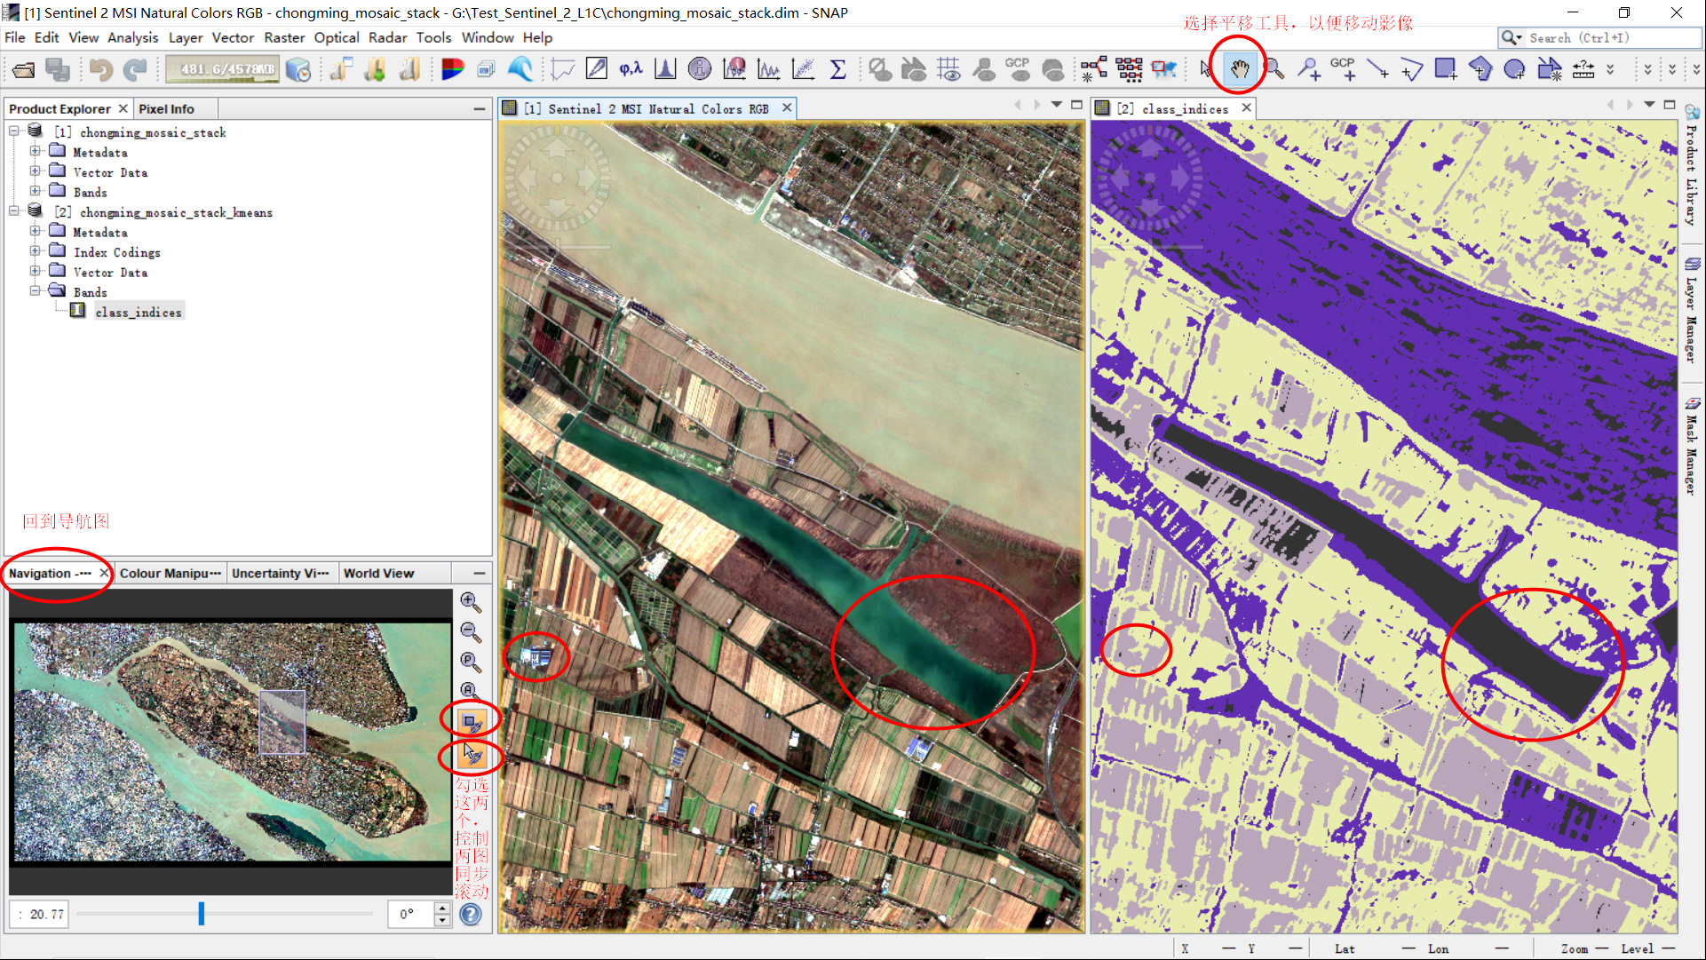Expand the Index Codings folder
The image size is (1706, 960).
36,252
